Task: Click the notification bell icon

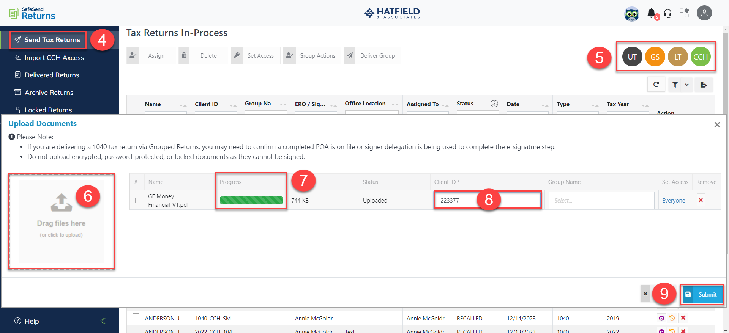Action: pos(651,13)
